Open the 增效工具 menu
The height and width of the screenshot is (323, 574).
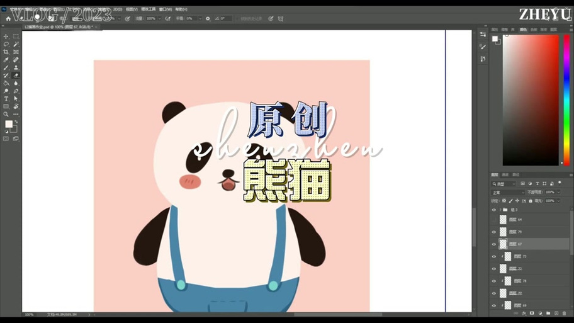tap(149, 9)
